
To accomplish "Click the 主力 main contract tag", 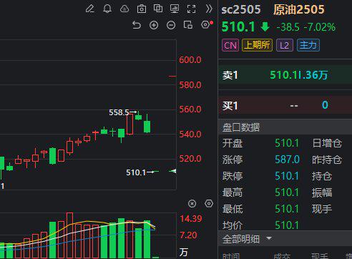I will [x=308, y=45].
